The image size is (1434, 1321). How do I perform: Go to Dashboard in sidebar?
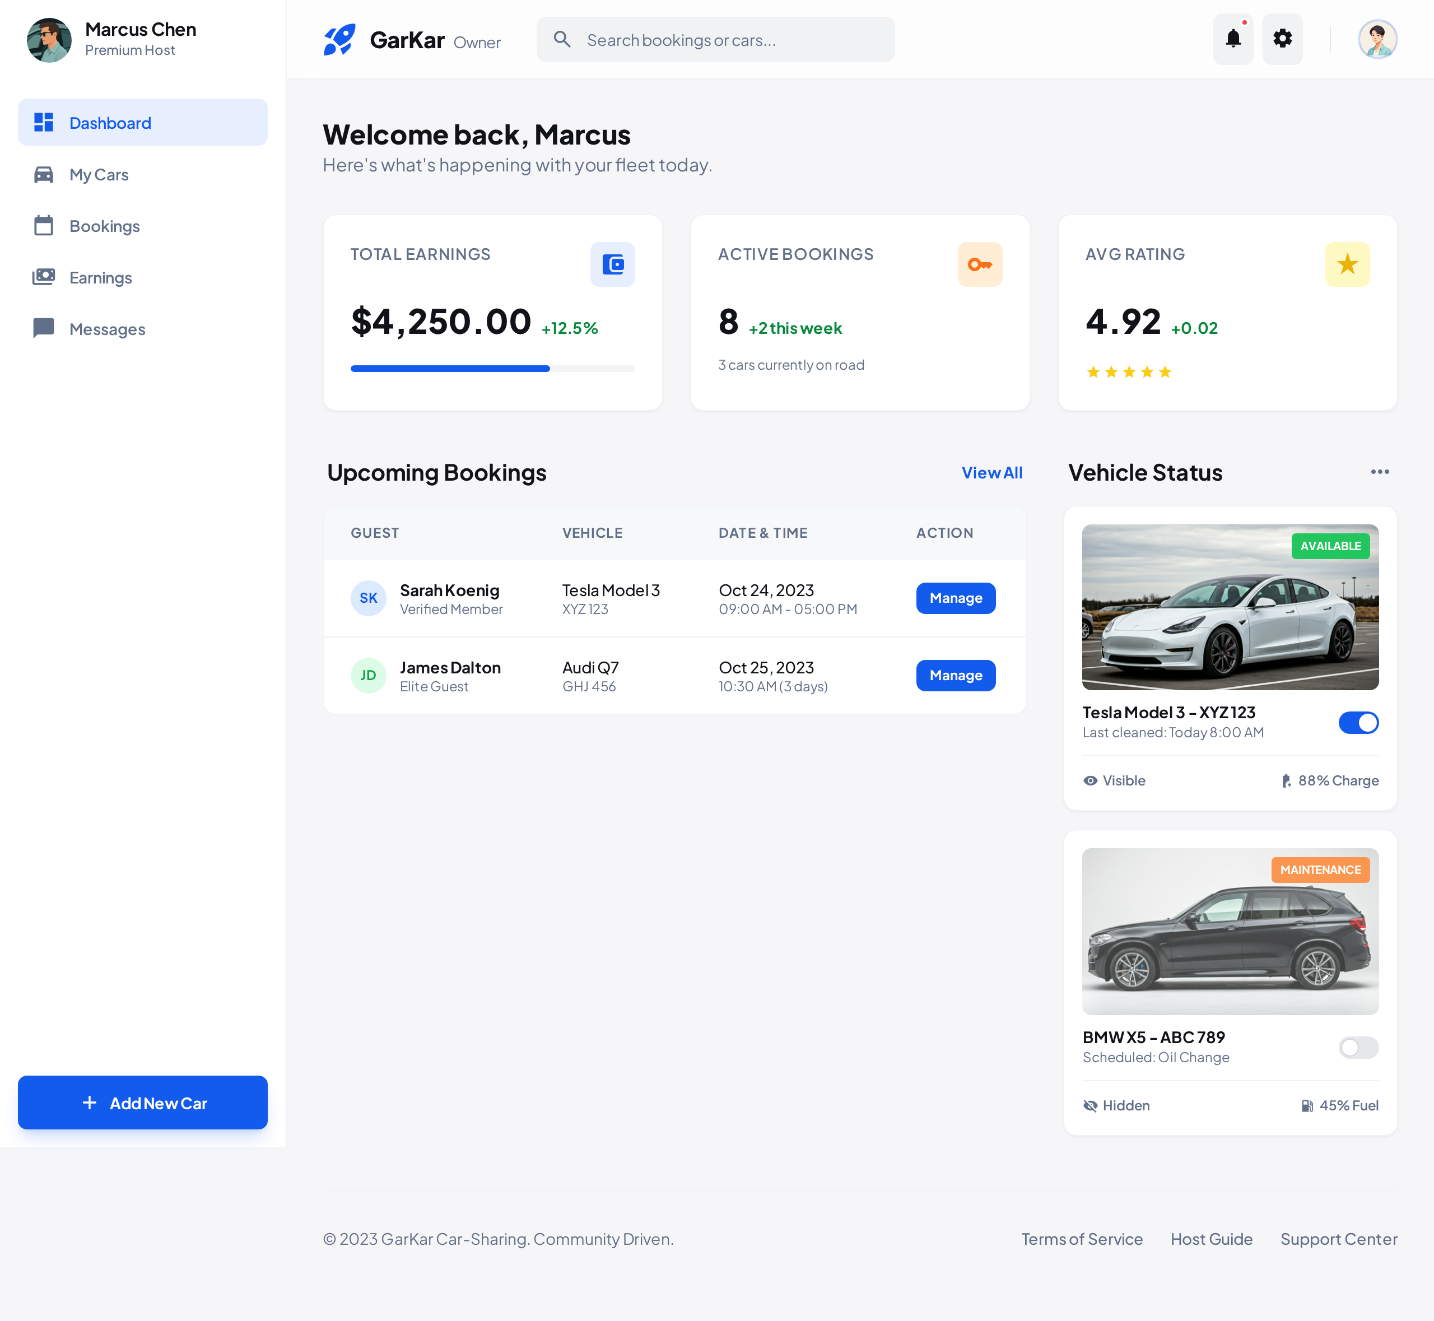tap(143, 122)
